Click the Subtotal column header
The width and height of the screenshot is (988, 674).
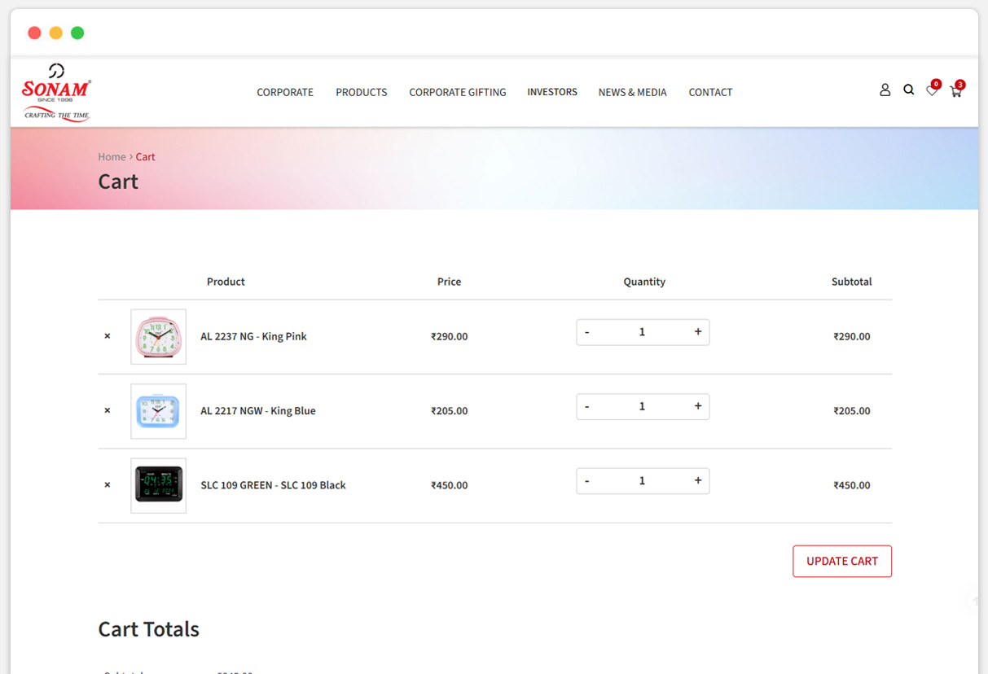coord(852,282)
